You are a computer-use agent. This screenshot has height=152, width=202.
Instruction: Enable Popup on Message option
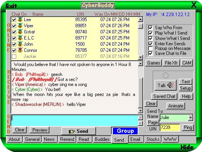(150, 48)
